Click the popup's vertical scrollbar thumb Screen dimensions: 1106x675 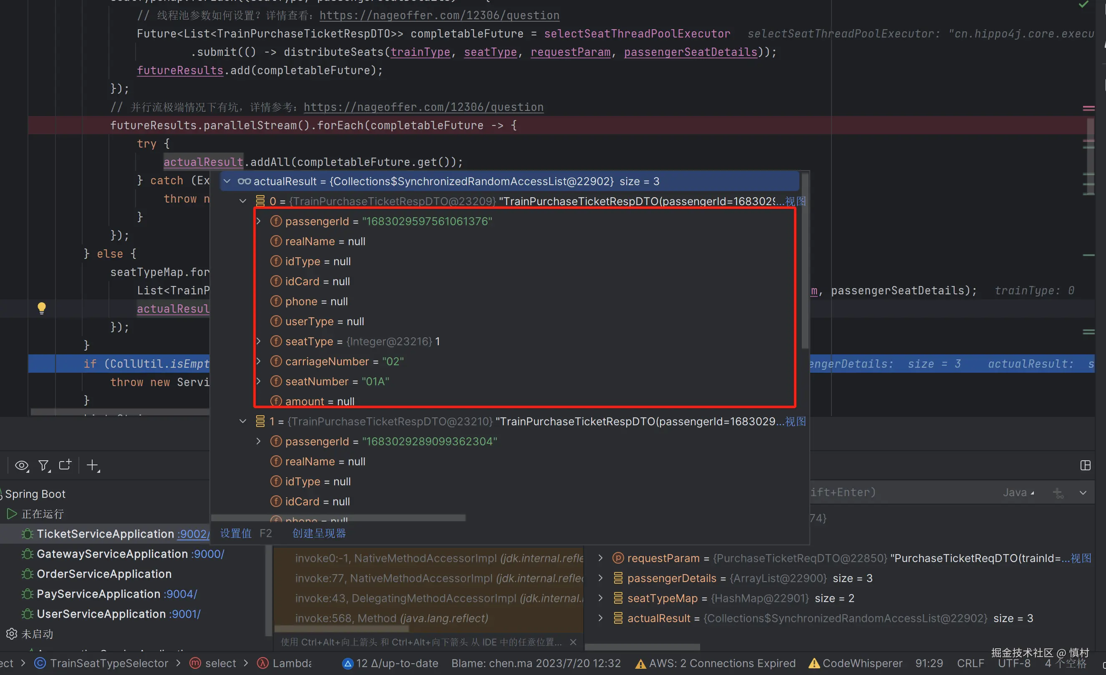point(805,260)
